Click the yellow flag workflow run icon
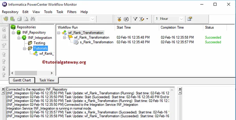Viewport: 236px width, 120px height. point(70,37)
